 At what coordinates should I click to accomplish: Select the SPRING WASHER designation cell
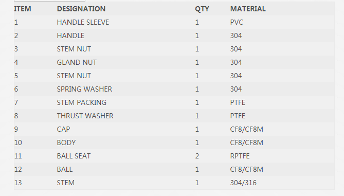[84, 89]
